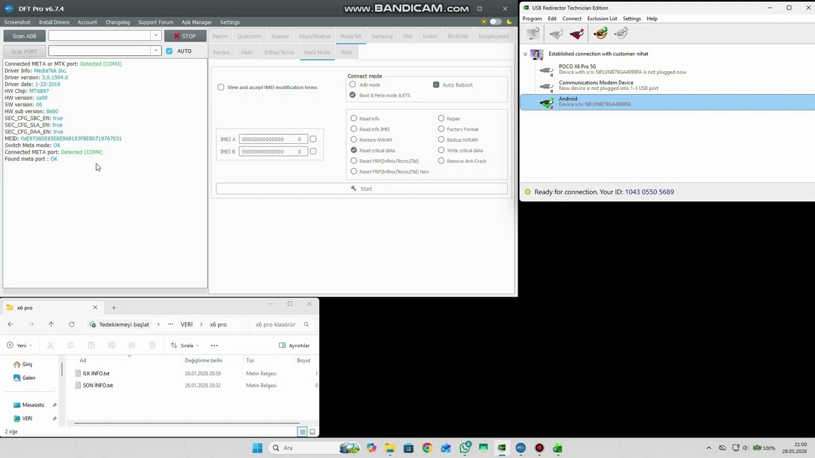Open the dropdown next to Scan ADB

coord(155,36)
